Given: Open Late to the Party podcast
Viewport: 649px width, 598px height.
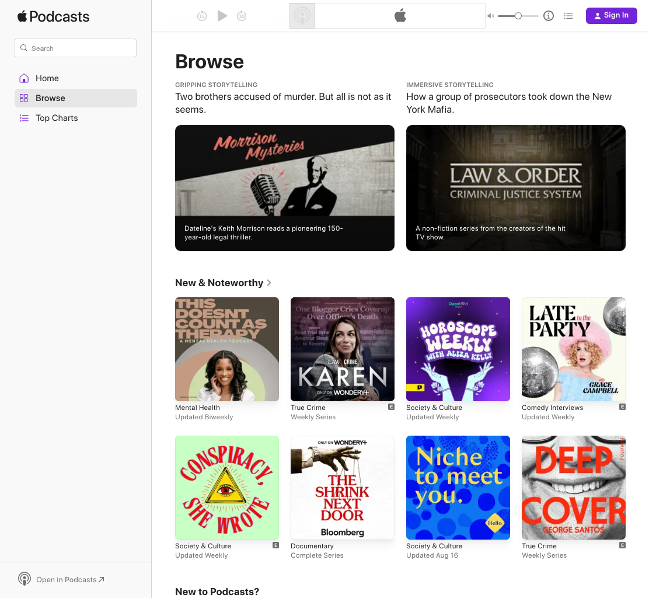Looking at the screenshot, I should pos(574,349).
